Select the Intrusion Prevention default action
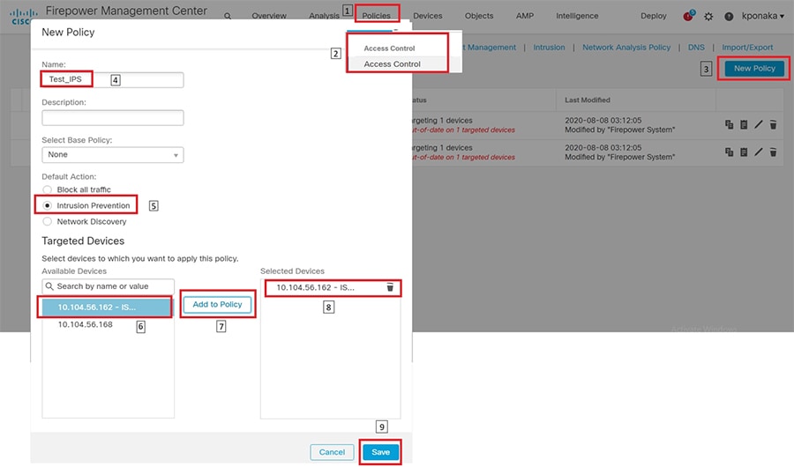The image size is (794, 467). [47, 205]
